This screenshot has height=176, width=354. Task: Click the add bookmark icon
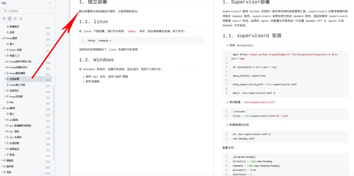[15, 19]
